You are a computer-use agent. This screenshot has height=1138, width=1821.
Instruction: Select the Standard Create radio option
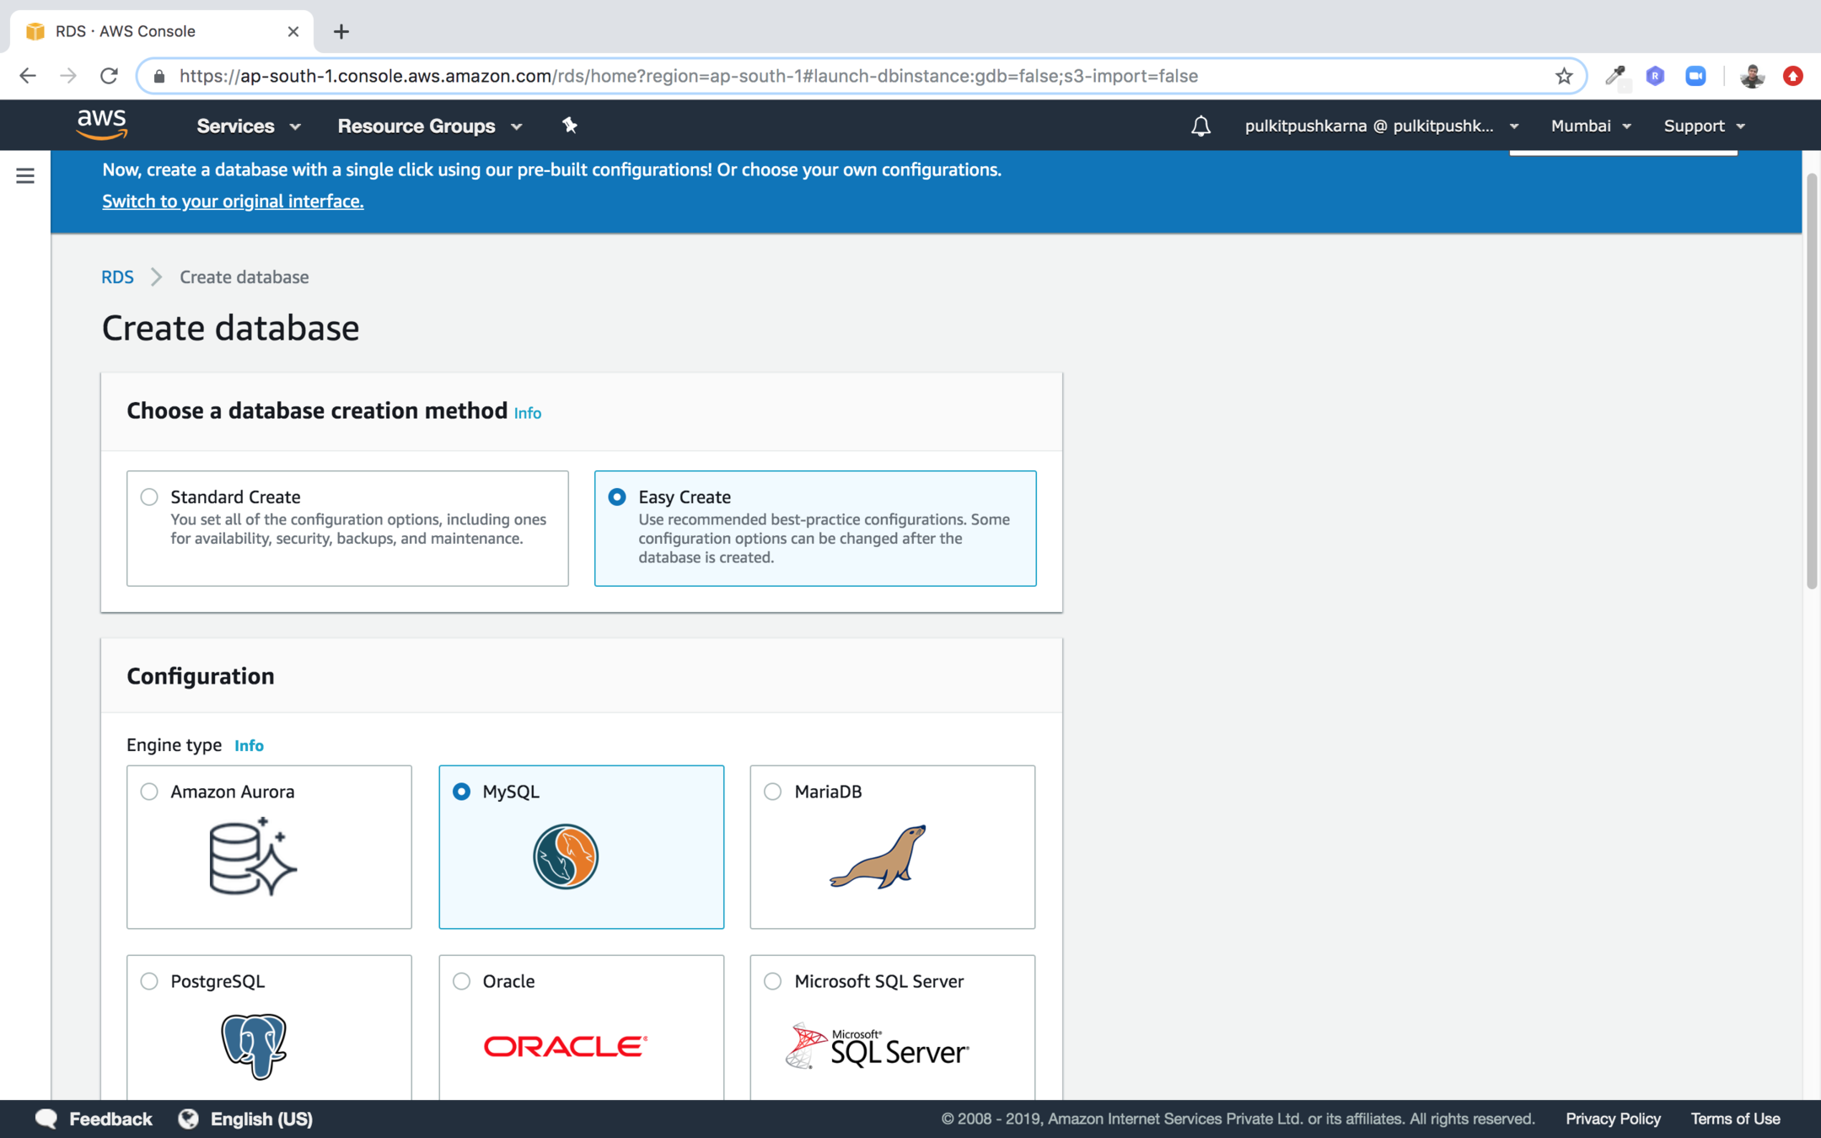pyautogui.click(x=149, y=497)
